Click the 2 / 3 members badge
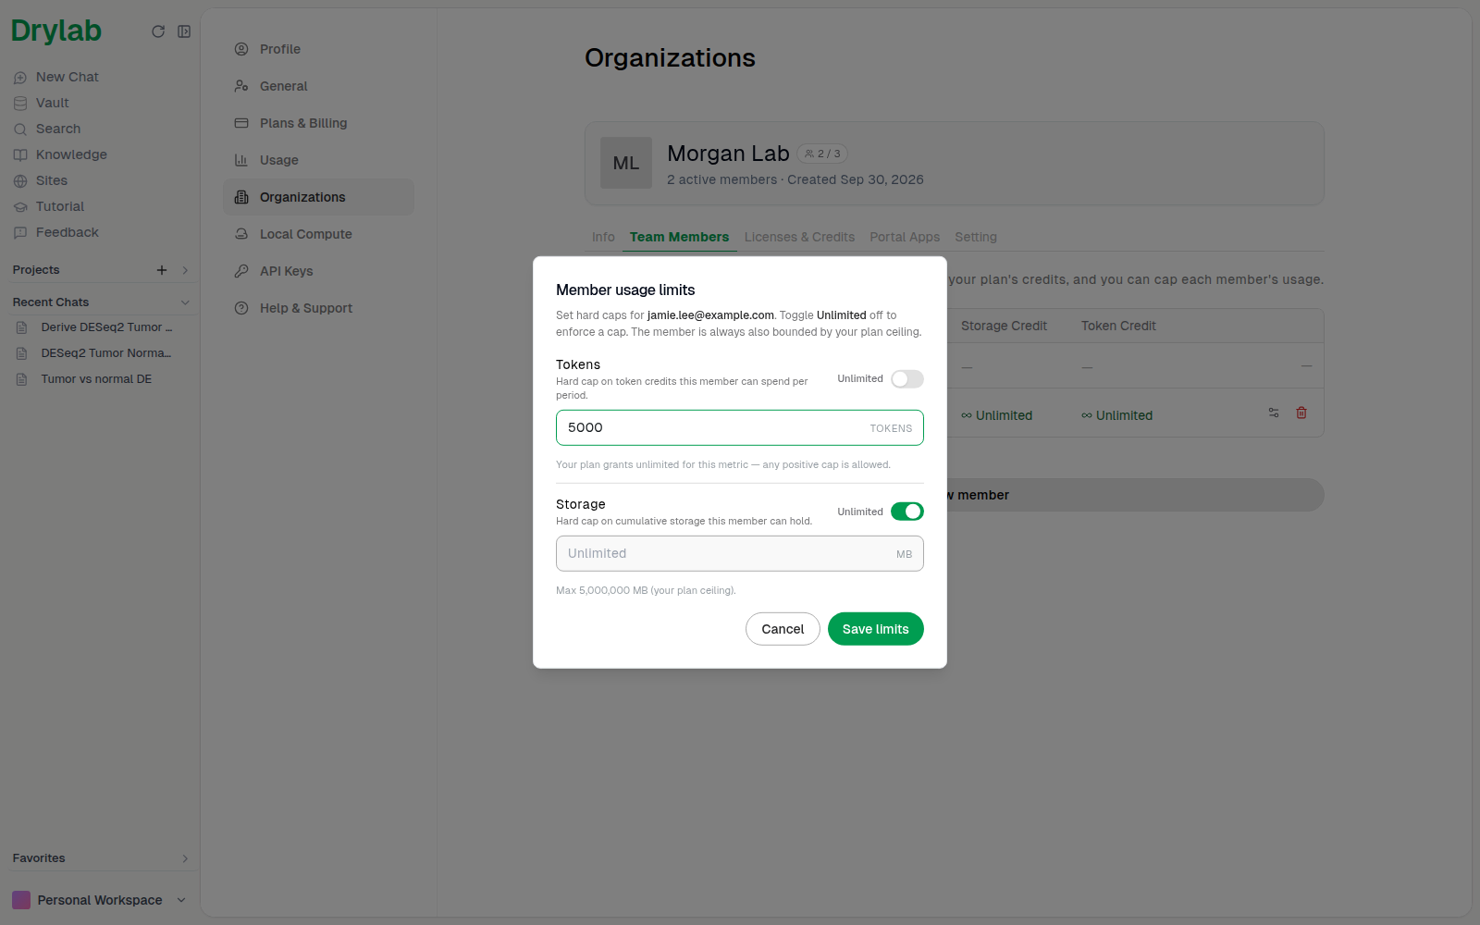Image resolution: width=1480 pixels, height=925 pixels. click(822, 154)
